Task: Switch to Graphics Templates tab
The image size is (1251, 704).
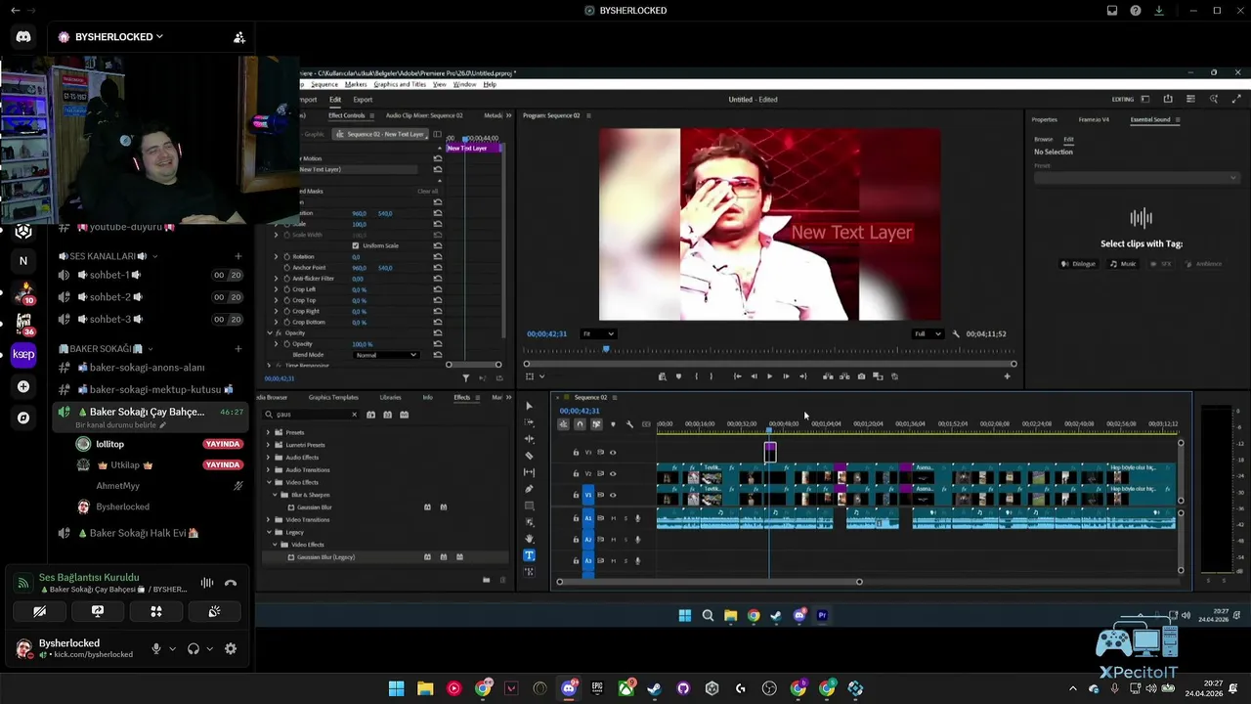Action: [x=333, y=398]
